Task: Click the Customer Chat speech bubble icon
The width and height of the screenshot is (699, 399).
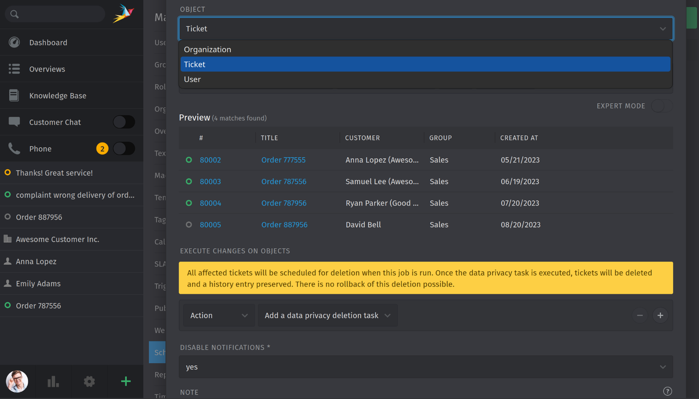Action: pyautogui.click(x=14, y=122)
